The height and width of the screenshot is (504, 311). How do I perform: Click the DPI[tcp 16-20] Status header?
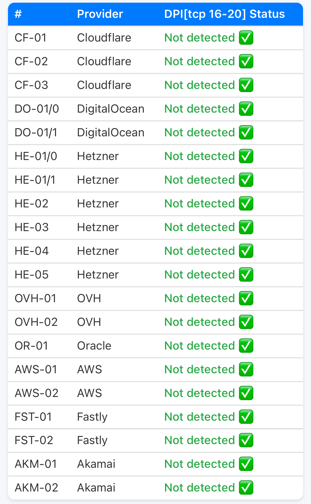pyautogui.click(x=224, y=14)
